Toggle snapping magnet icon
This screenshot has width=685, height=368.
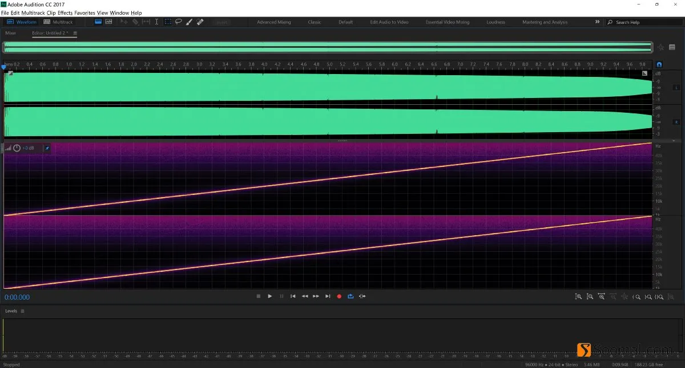tap(659, 65)
